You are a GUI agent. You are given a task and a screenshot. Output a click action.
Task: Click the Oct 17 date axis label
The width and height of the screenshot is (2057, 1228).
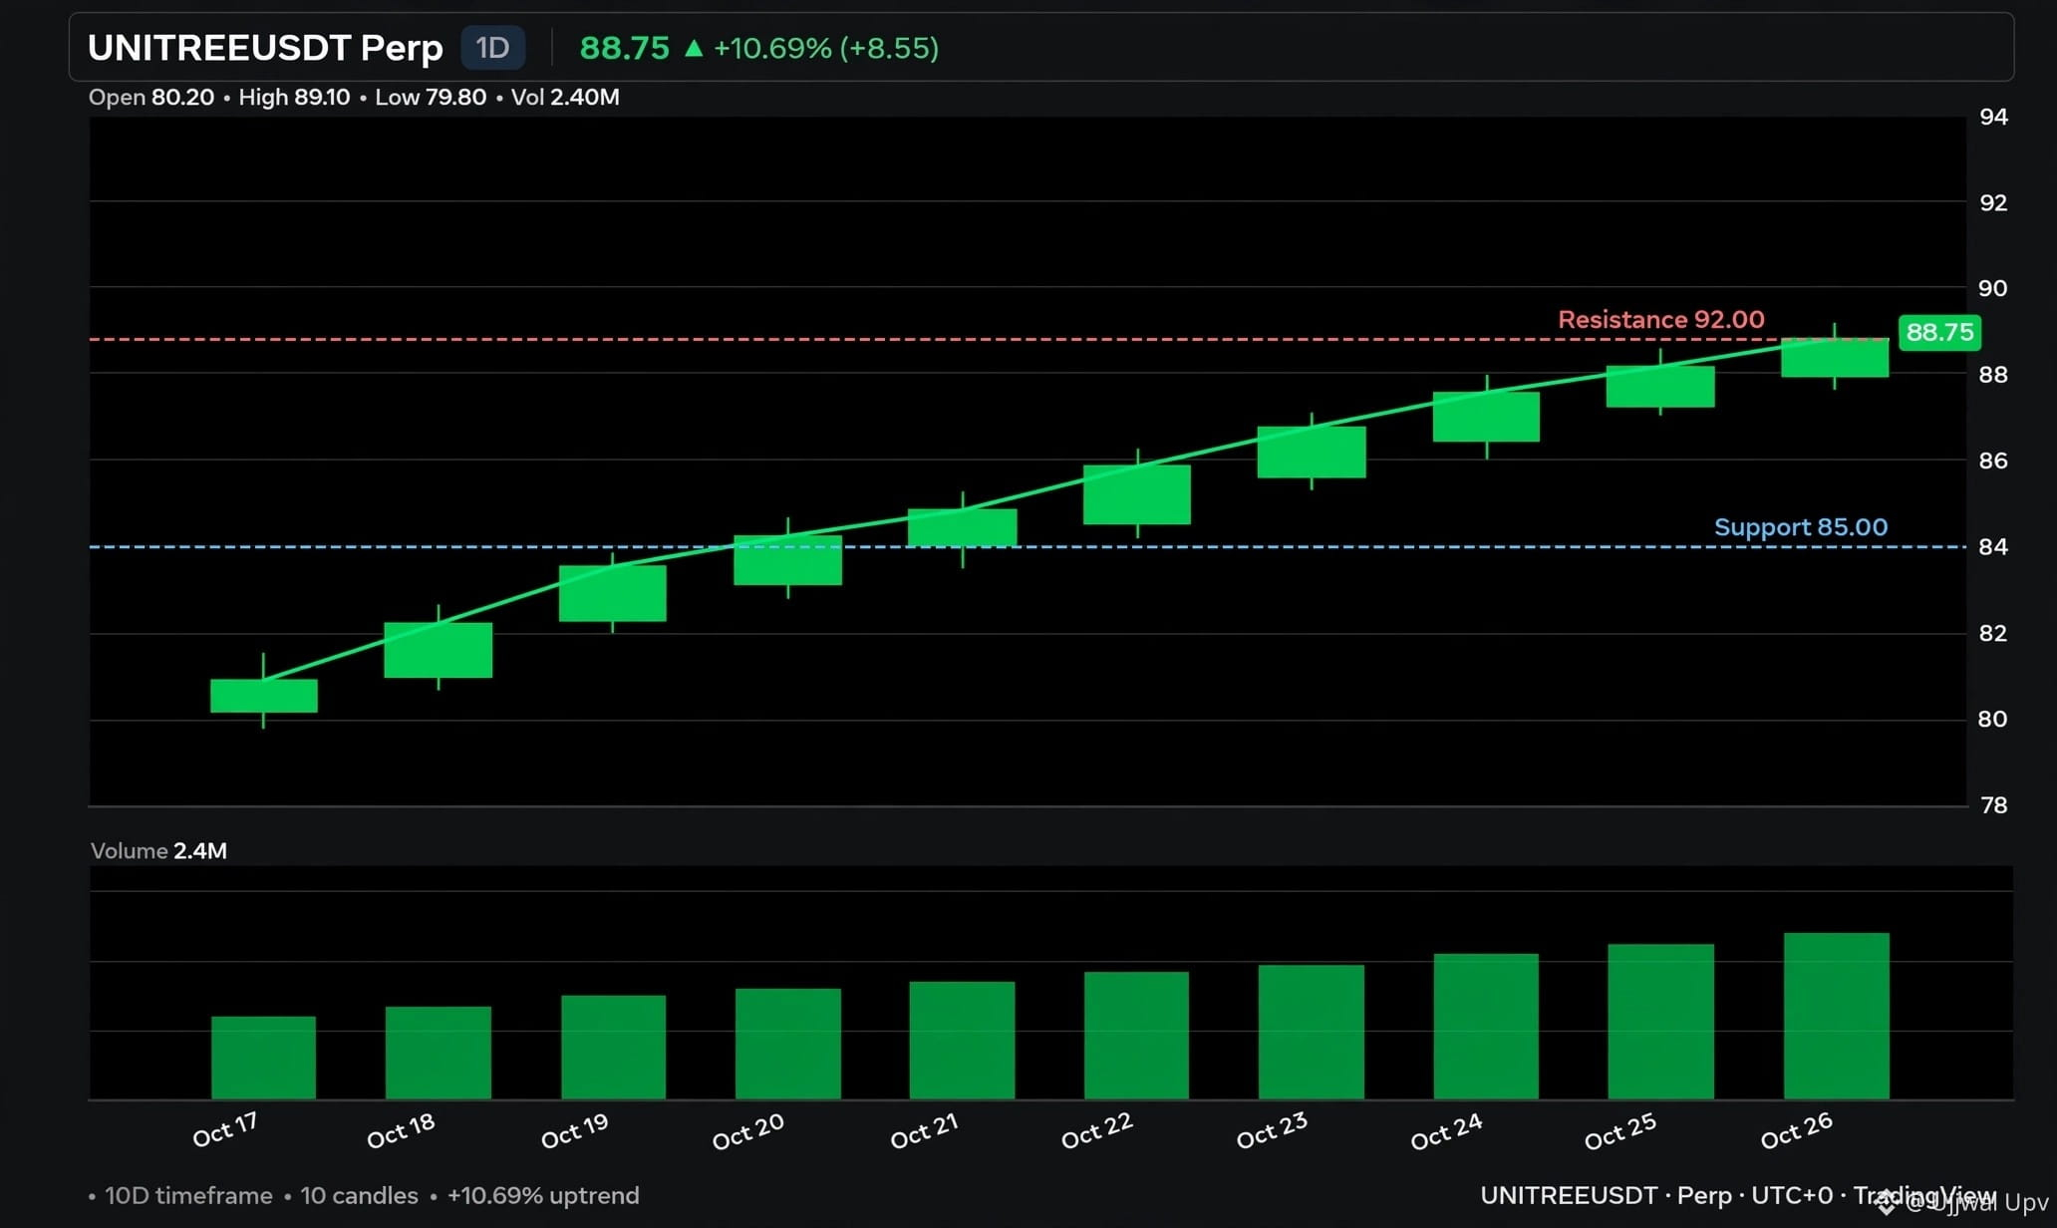click(225, 1130)
